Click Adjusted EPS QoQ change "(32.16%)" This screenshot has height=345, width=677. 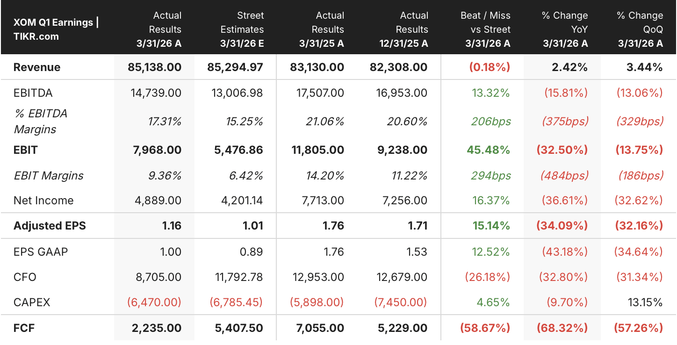pyautogui.click(x=639, y=226)
